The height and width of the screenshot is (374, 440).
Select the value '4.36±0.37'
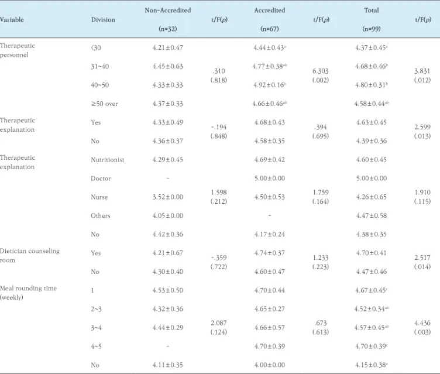pyautogui.click(x=168, y=141)
